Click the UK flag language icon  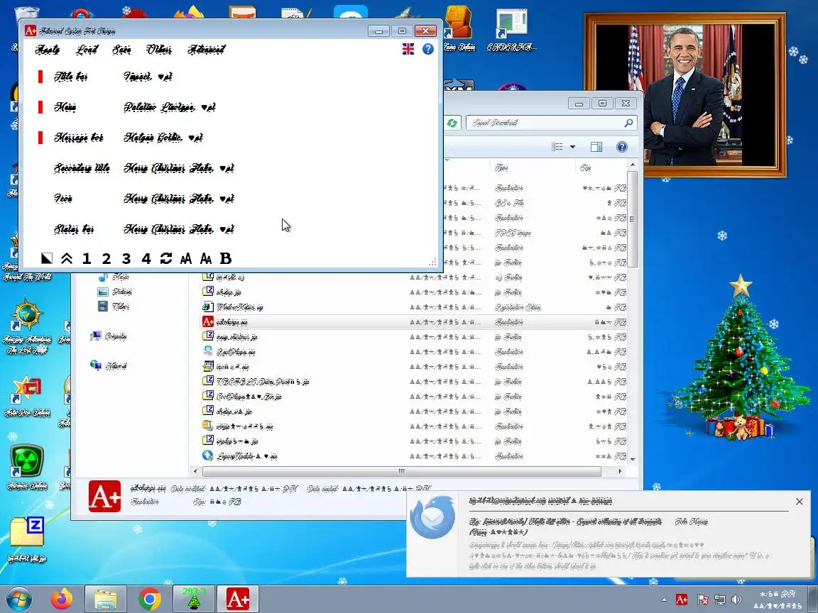click(408, 49)
